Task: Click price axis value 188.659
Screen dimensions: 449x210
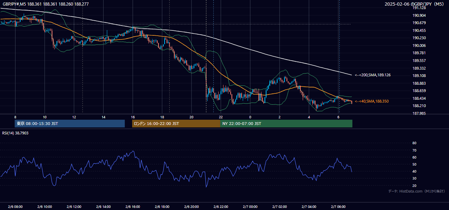Action: click(419, 91)
